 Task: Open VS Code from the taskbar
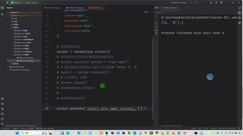(118, 133)
